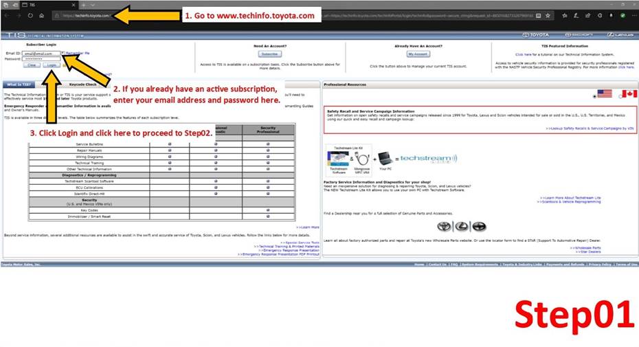Open Scantools & Vehicle Reprogramming link

pyautogui.click(x=569, y=201)
